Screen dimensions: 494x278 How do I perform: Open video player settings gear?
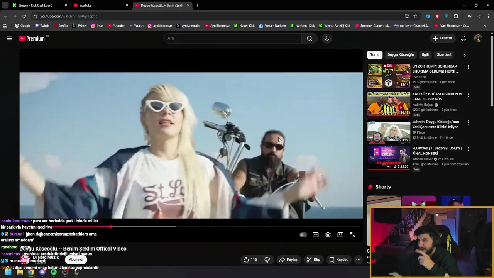(328, 235)
